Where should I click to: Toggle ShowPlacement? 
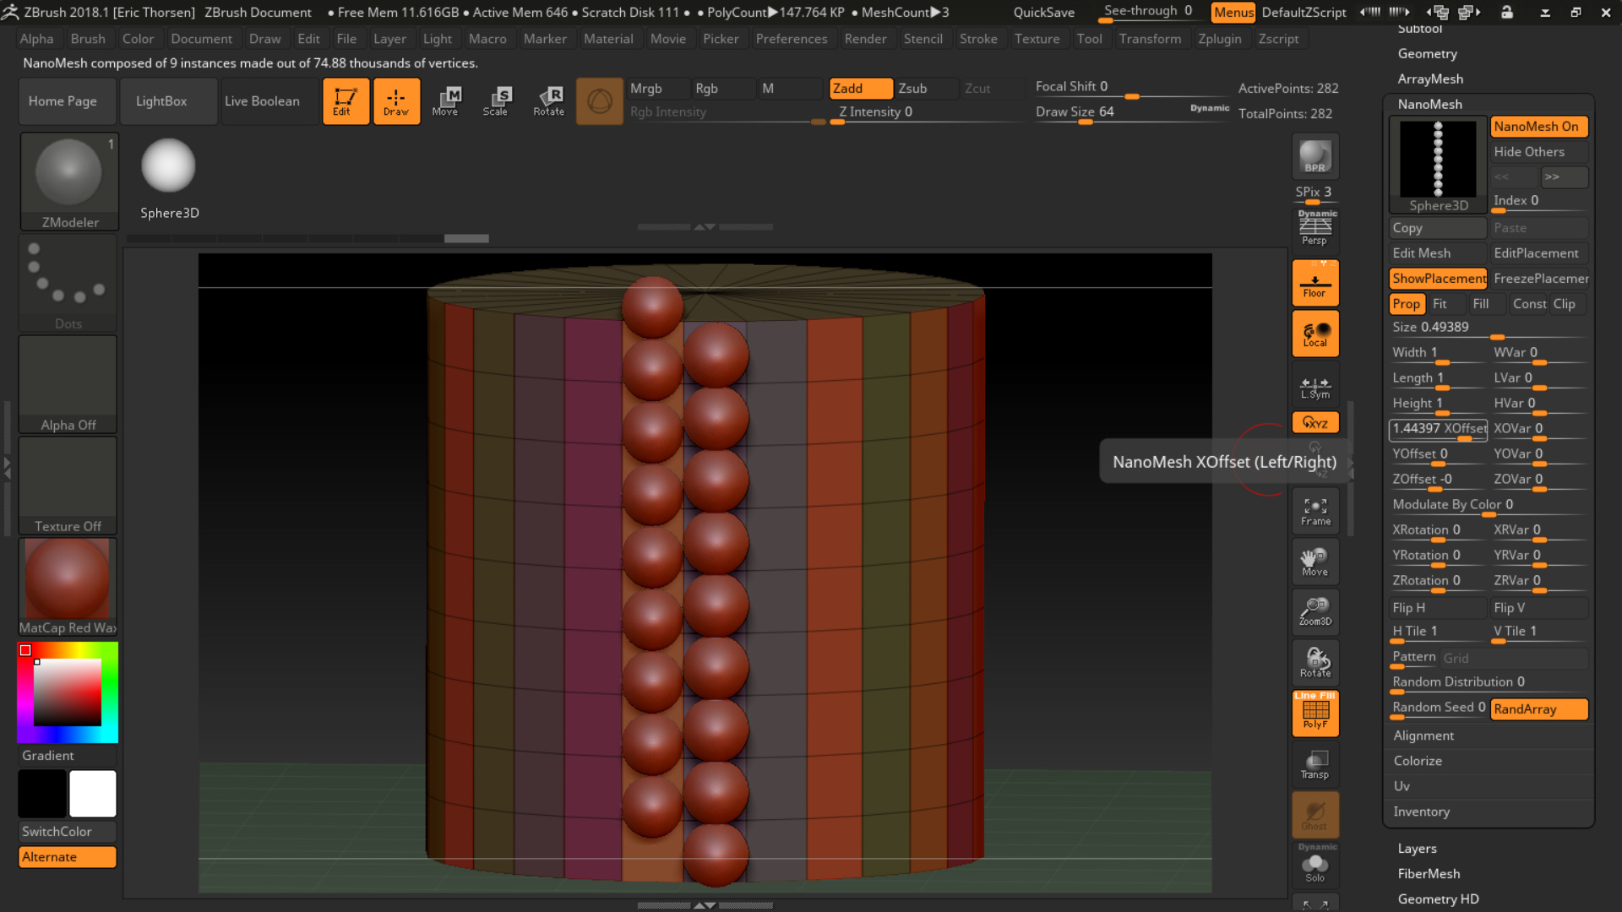(1438, 279)
